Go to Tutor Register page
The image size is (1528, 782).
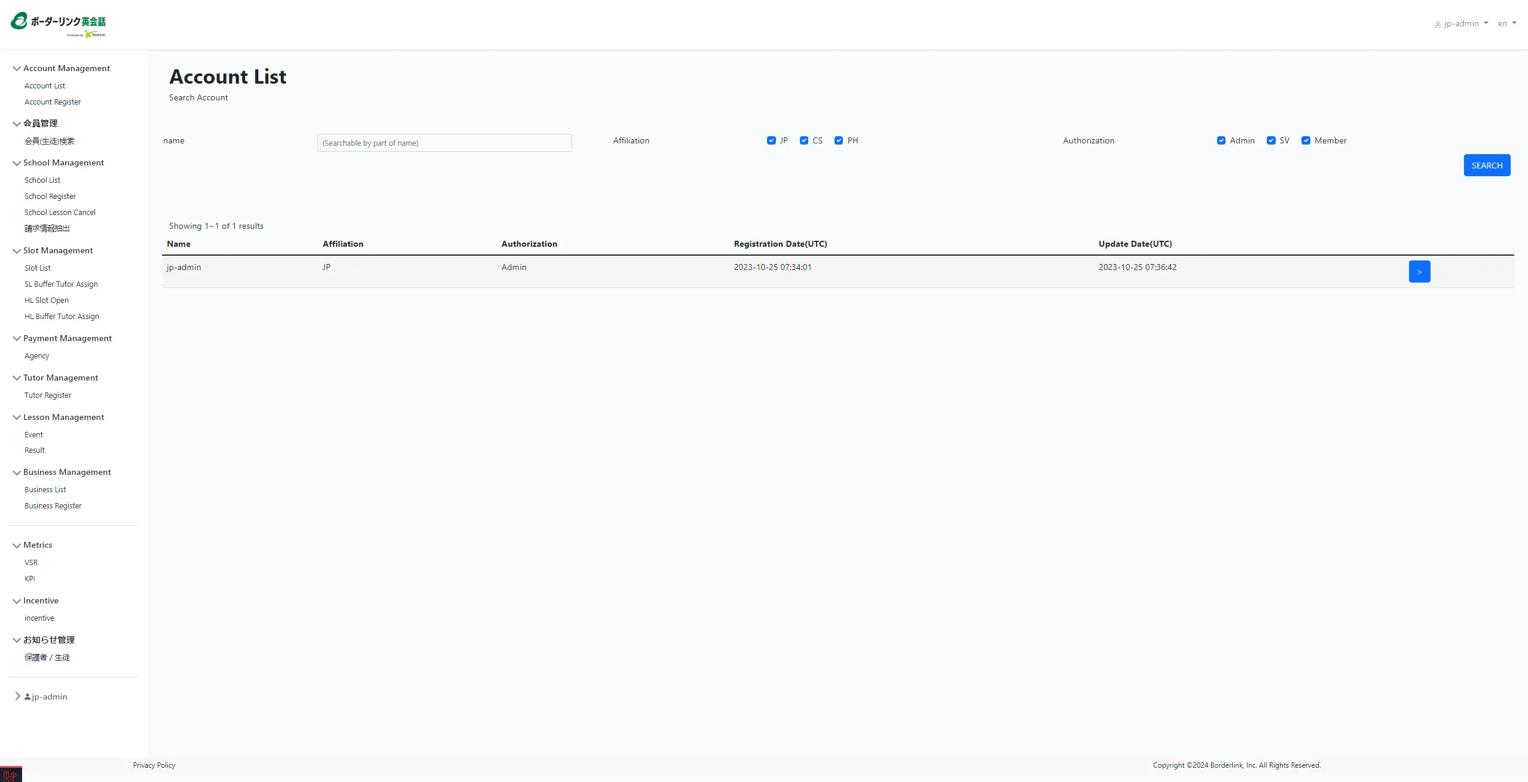[48, 395]
